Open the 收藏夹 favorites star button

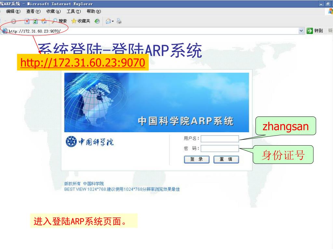point(81,21)
